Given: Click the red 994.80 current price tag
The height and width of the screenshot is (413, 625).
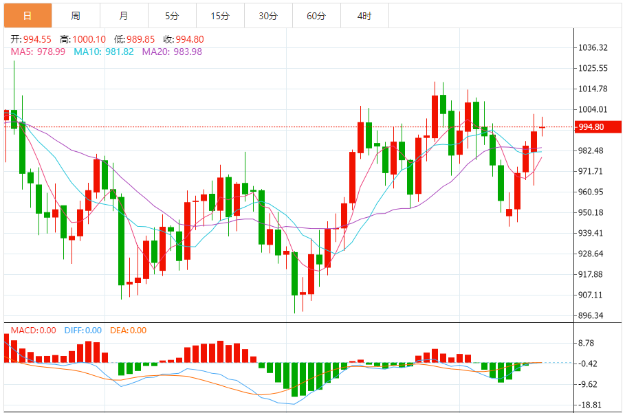Looking at the screenshot, I should [598, 127].
